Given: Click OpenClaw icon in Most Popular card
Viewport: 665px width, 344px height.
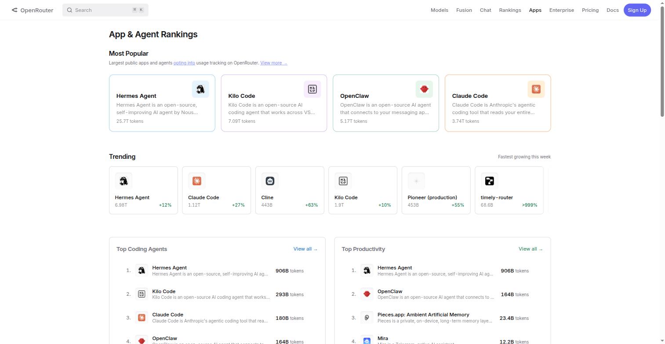Looking at the screenshot, I should pos(424,89).
